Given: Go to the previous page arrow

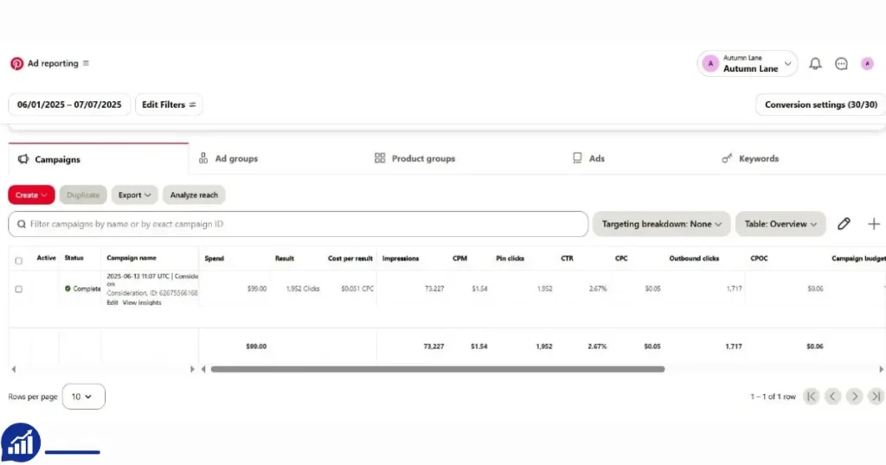Looking at the screenshot, I should pos(832,396).
